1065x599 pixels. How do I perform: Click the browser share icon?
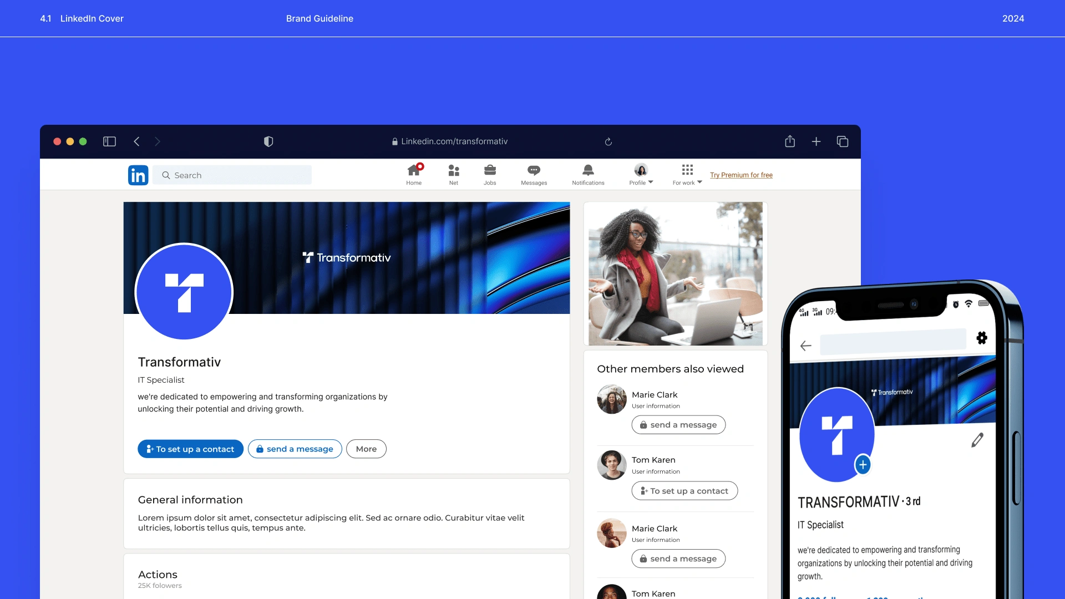(790, 141)
